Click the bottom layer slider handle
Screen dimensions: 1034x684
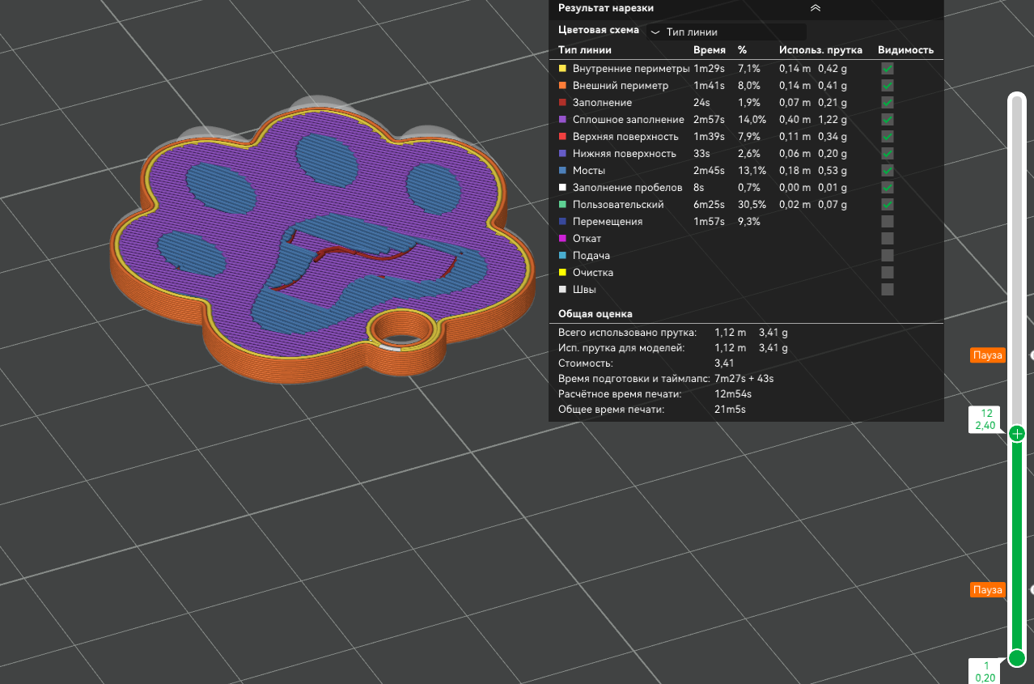click(1017, 657)
